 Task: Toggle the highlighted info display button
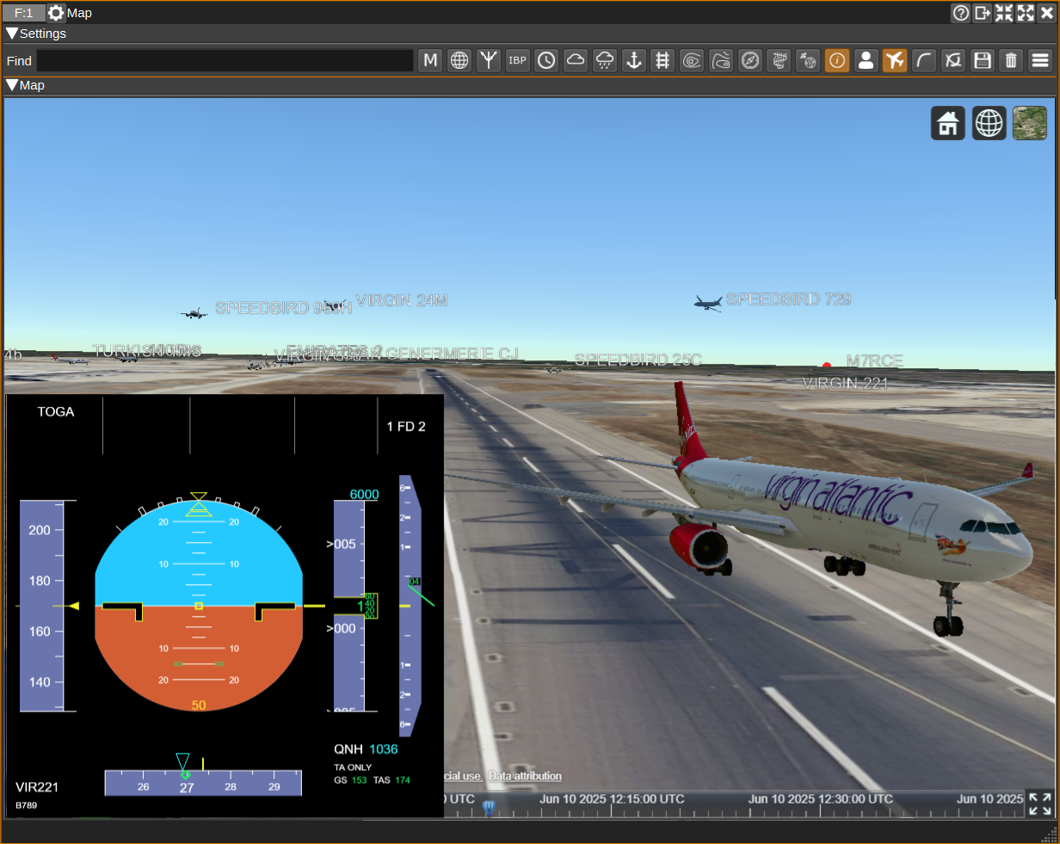[x=837, y=60]
